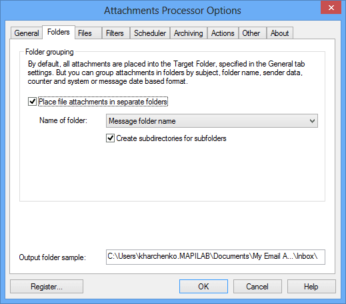Open the Scheduler tab
The image size is (346, 304).
[150, 33]
